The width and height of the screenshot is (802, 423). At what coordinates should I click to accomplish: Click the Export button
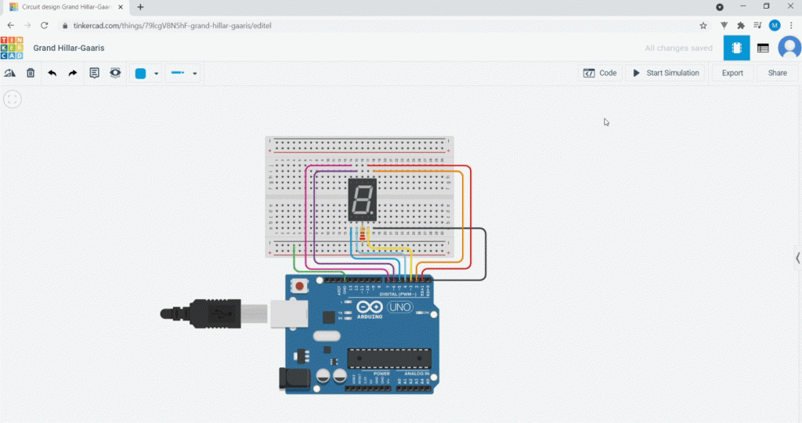pyautogui.click(x=732, y=73)
